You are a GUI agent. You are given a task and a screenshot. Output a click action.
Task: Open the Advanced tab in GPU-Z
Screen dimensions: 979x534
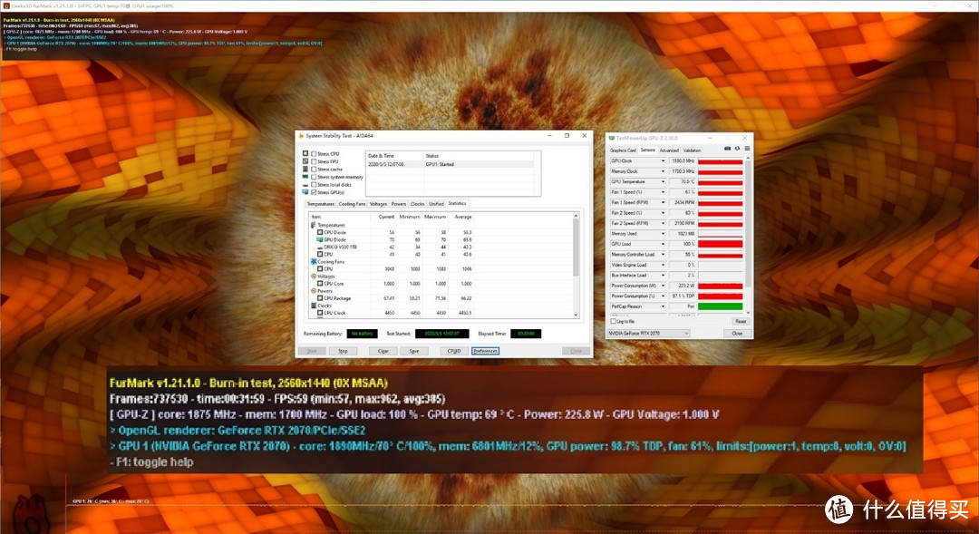click(669, 150)
